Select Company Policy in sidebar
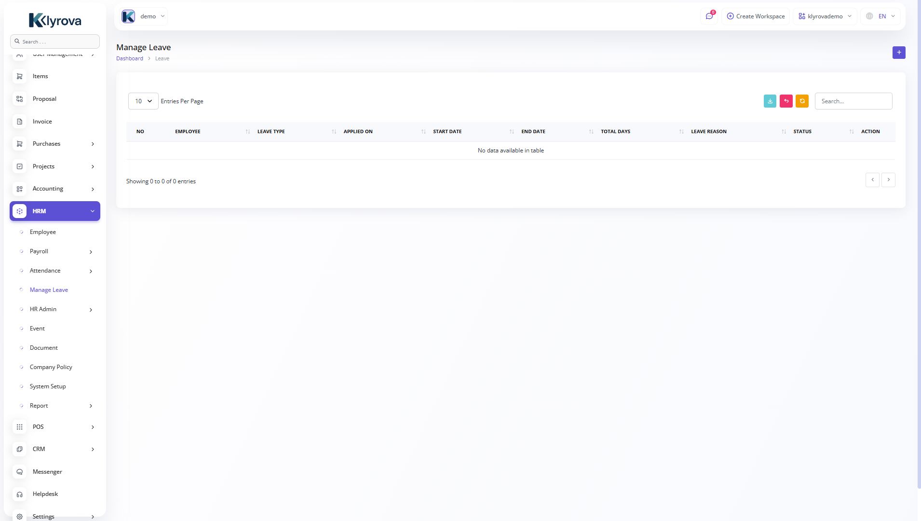Image resolution: width=921 pixels, height=521 pixels. 51,367
